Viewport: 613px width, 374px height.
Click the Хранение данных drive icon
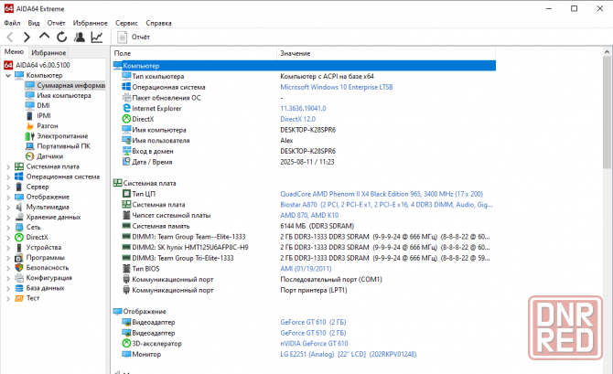click(19, 217)
